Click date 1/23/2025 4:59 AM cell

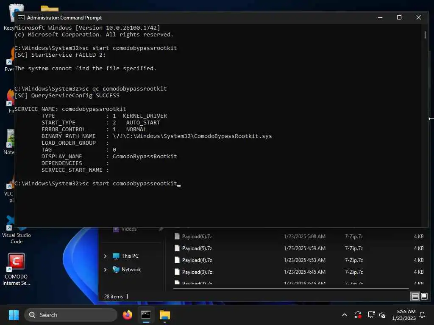click(304, 248)
